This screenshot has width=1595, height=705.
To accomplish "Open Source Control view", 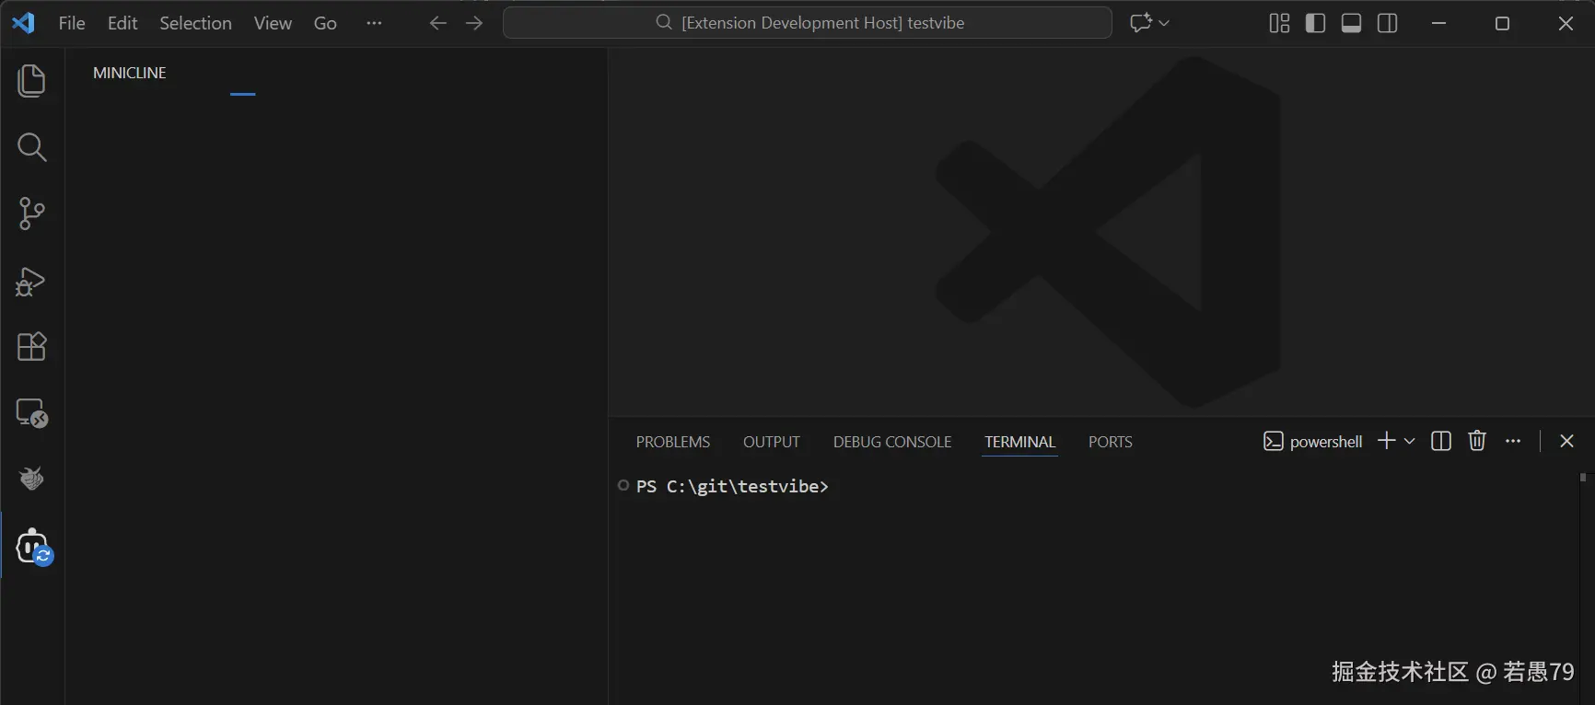I will click(x=32, y=214).
